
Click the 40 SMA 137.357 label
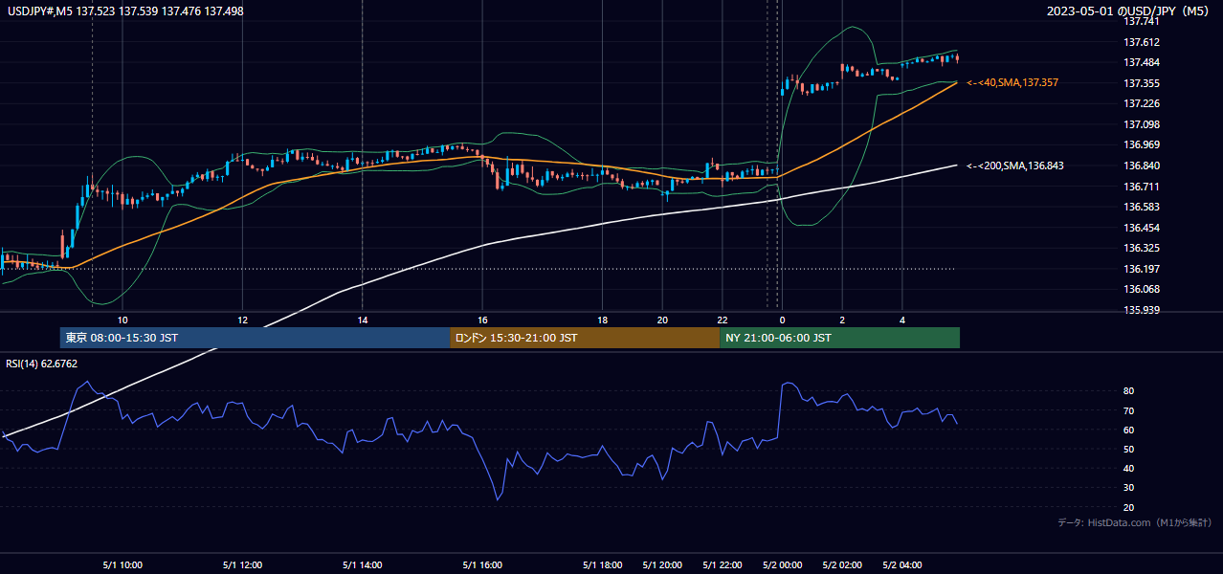(1012, 83)
